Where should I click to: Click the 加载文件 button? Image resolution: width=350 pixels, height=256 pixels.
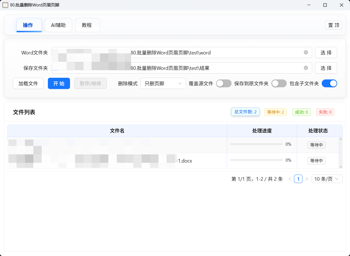[28, 83]
